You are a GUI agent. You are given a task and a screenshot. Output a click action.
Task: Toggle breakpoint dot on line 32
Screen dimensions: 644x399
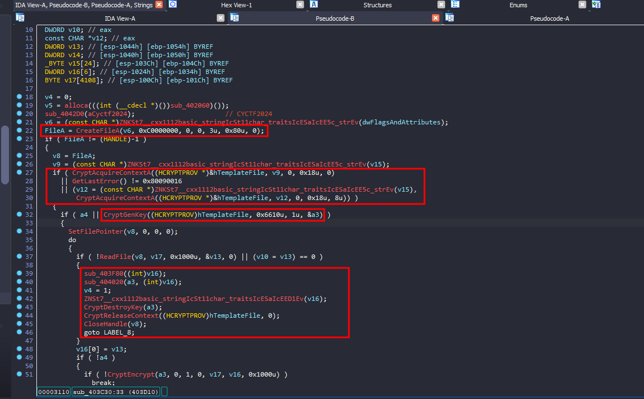[20, 215]
